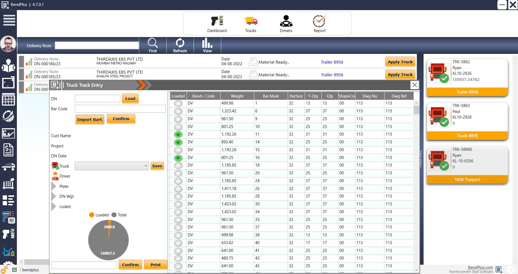Click the truck delivery icon in the sidebar
518x274 pixels.
tap(9, 167)
